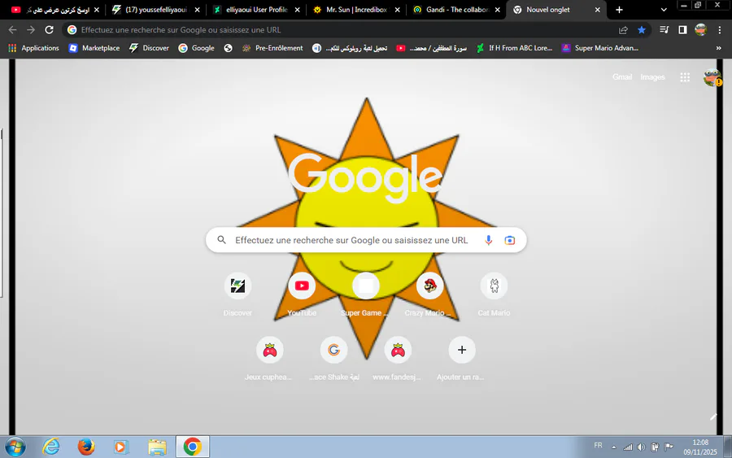Image resolution: width=732 pixels, height=458 pixels.
Task: Open the network signal tray icon
Action: tap(628, 447)
